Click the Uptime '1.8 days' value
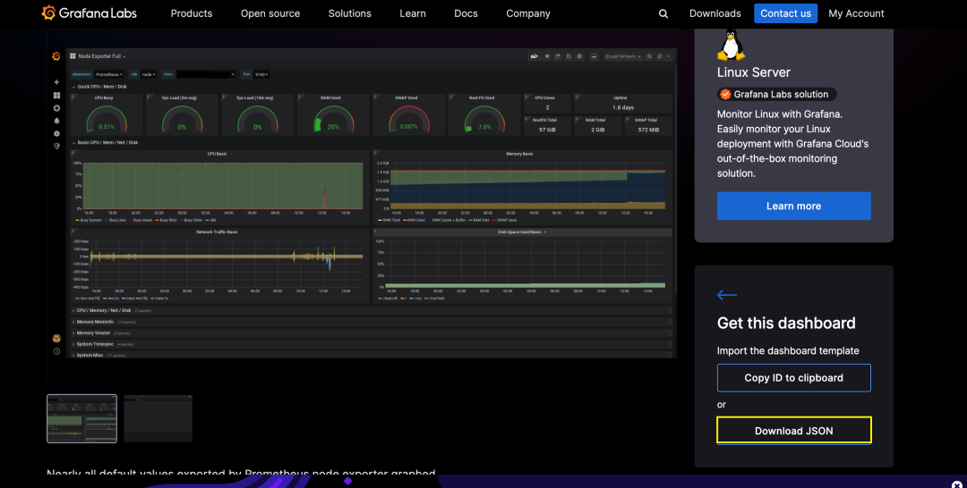The width and height of the screenshot is (967, 488). 623,107
